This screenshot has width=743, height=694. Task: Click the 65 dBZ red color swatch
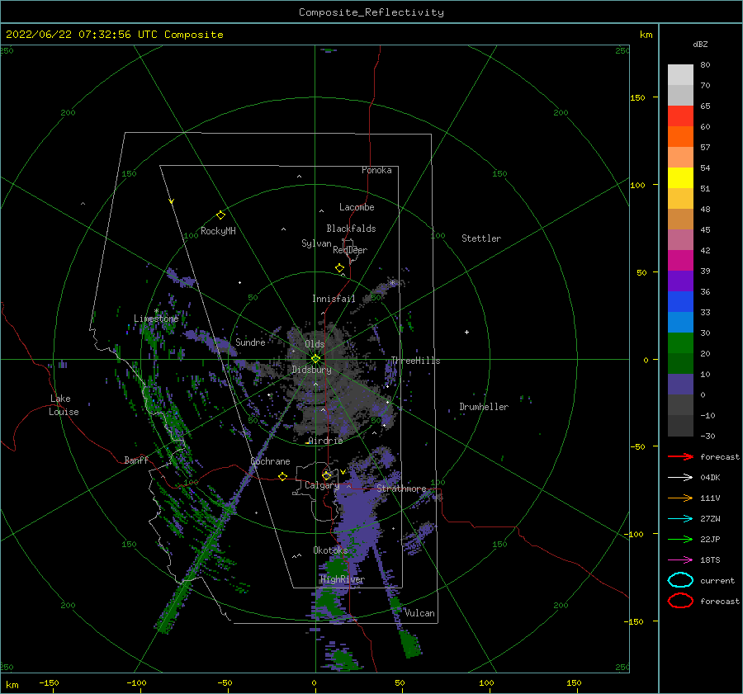[680, 116]
